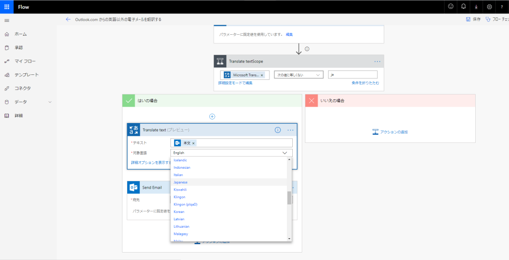Screen dimensions: 509x260
Task: Click the Translate text connector icon
Action: (x=134, y=130)
